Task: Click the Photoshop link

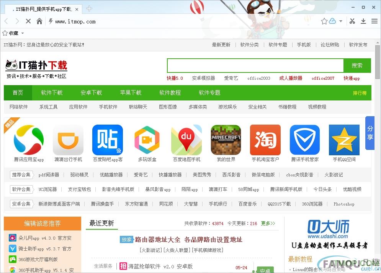Action: point(344,204)
